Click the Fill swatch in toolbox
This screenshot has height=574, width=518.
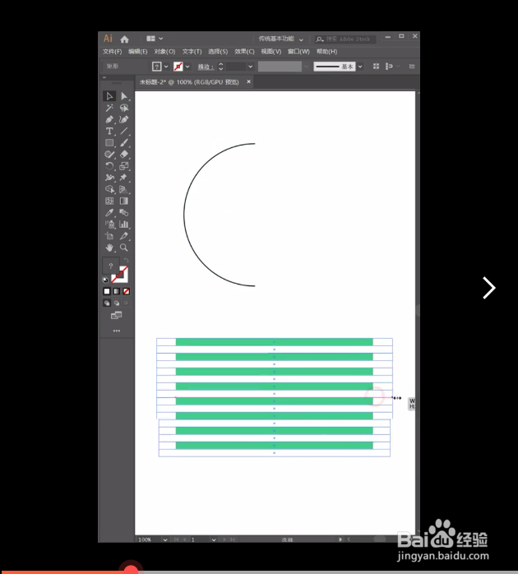tap(110, 266)
